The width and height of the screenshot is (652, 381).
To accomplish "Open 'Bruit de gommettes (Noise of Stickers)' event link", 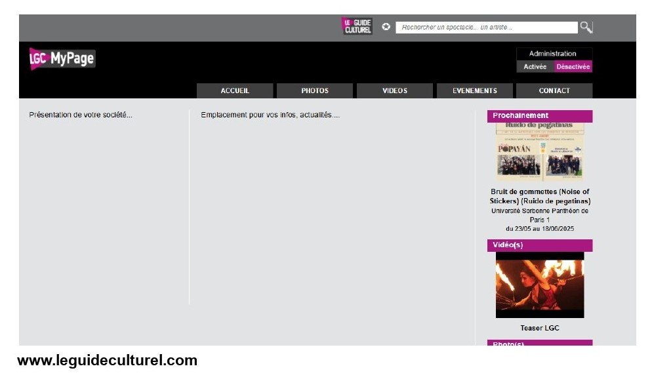I will [x=540, y=196].
